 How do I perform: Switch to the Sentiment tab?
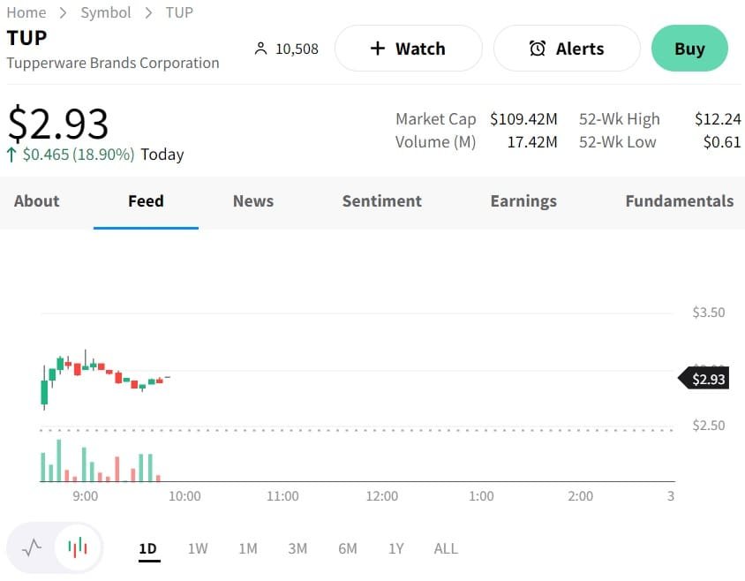click(x=381, y=201)
